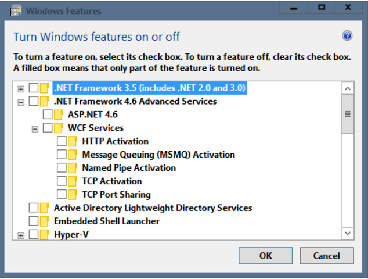Click folder icon next to Embedded Shell Launcher
The width and height of the screenshot is (368, 279).
click(44, 221)
